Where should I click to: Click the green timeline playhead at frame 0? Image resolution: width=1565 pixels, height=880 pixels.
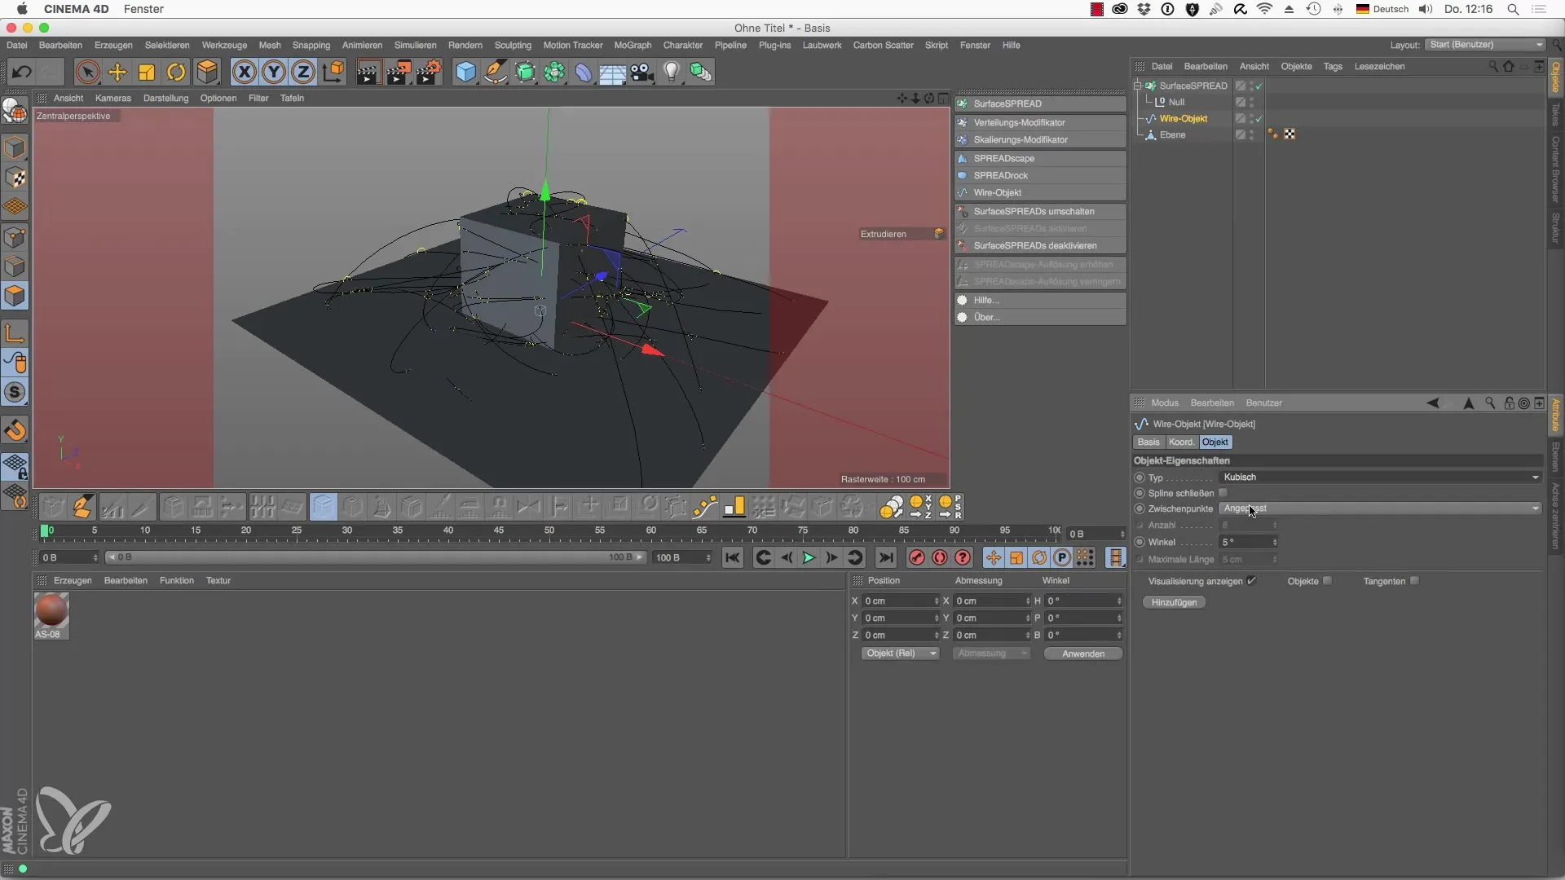coord(45,531)
